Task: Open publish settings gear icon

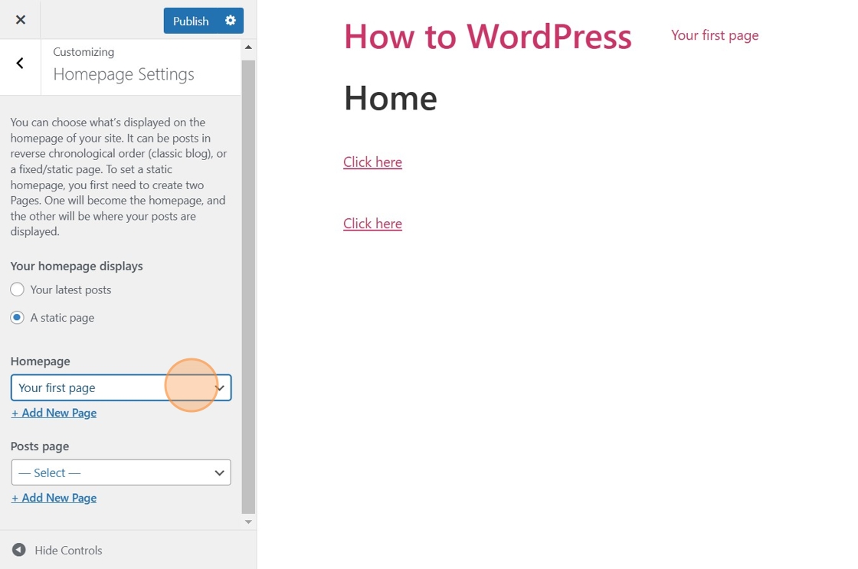Action: point(231,21)
